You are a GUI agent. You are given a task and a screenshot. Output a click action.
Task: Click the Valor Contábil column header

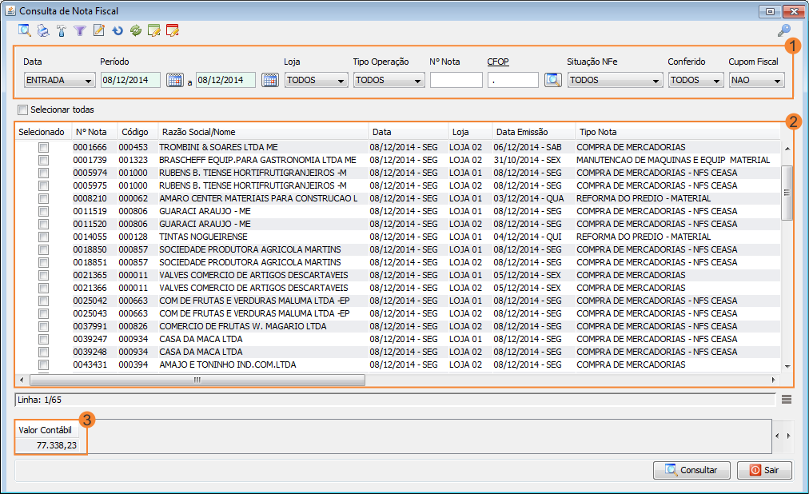pyautogui.click(x=46, y=429)
